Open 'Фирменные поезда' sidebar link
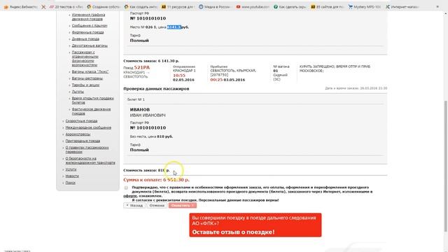The image size is (448, 252). point(87,32)
